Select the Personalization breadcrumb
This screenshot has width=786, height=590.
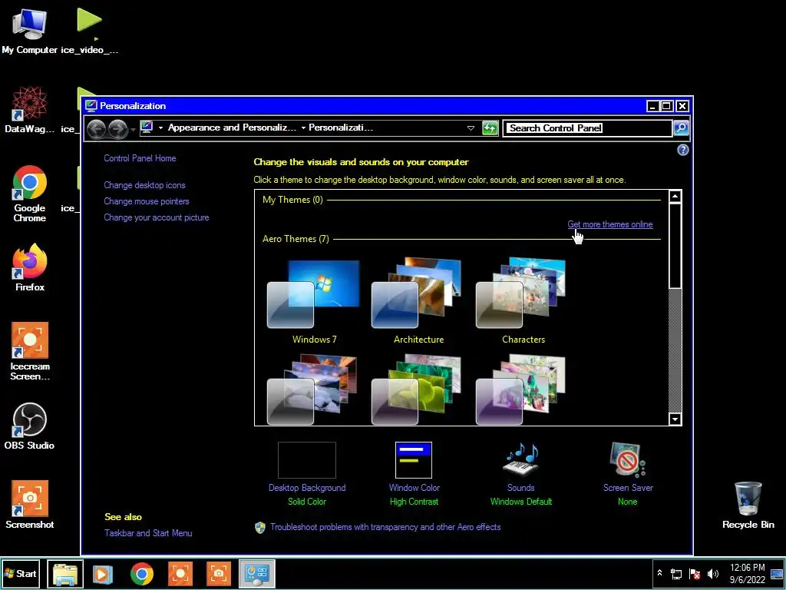[340, 128]
